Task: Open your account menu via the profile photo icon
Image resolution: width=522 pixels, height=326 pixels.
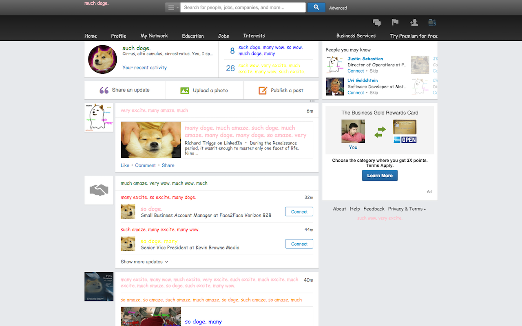Action: [432, 22]
